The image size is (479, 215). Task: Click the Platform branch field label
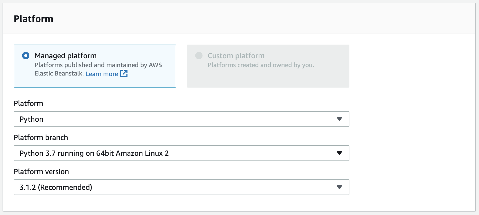point(41,137)
